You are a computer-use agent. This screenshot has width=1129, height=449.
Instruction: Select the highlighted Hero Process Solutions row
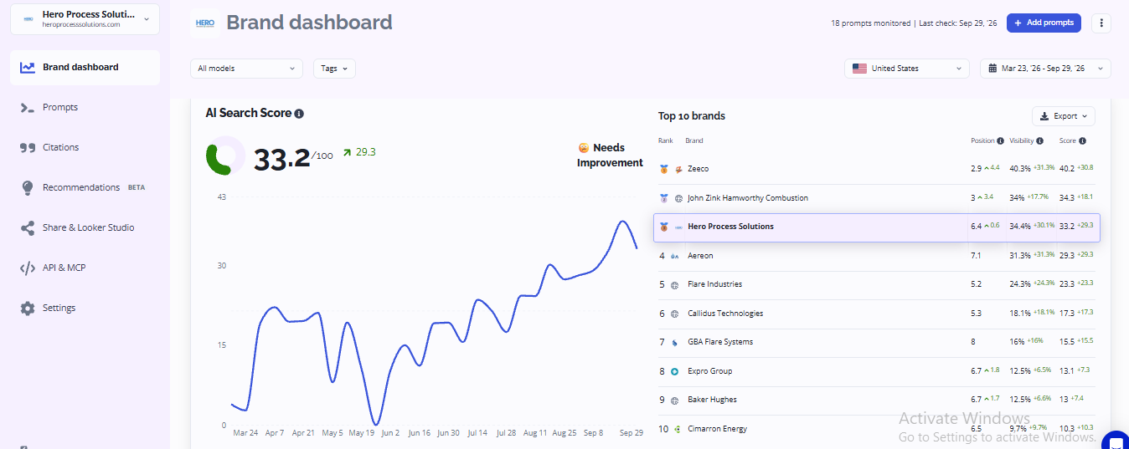click(876, 227)
